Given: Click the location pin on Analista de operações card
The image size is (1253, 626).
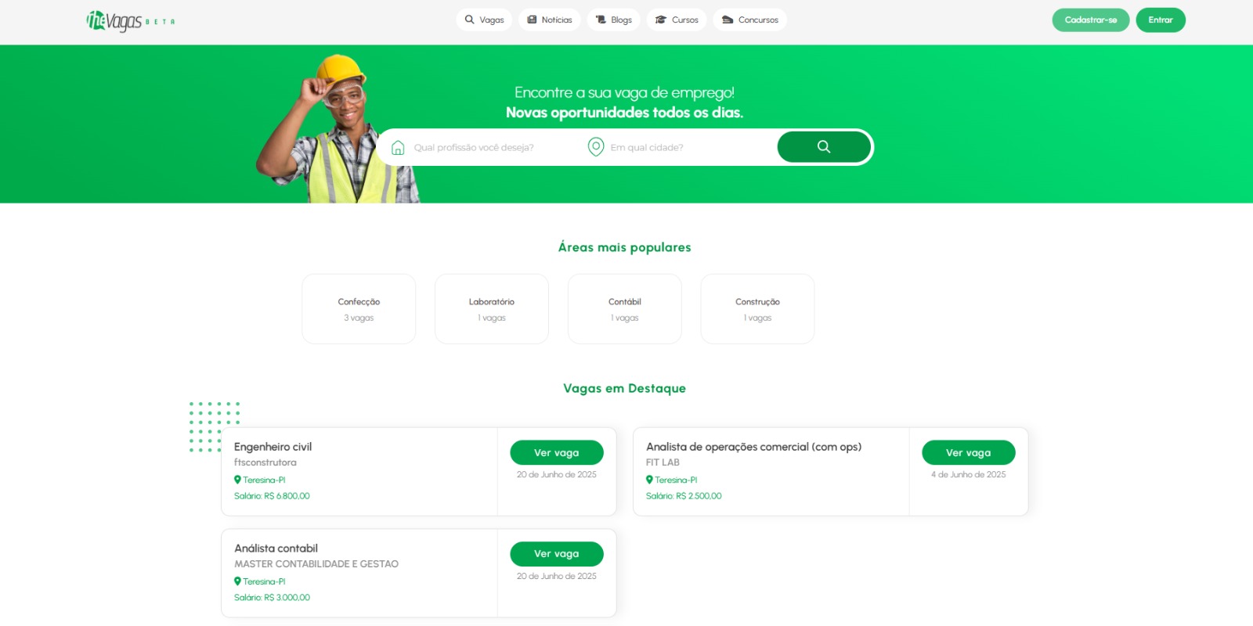Looking at the screenshot, I should (649, 480).
